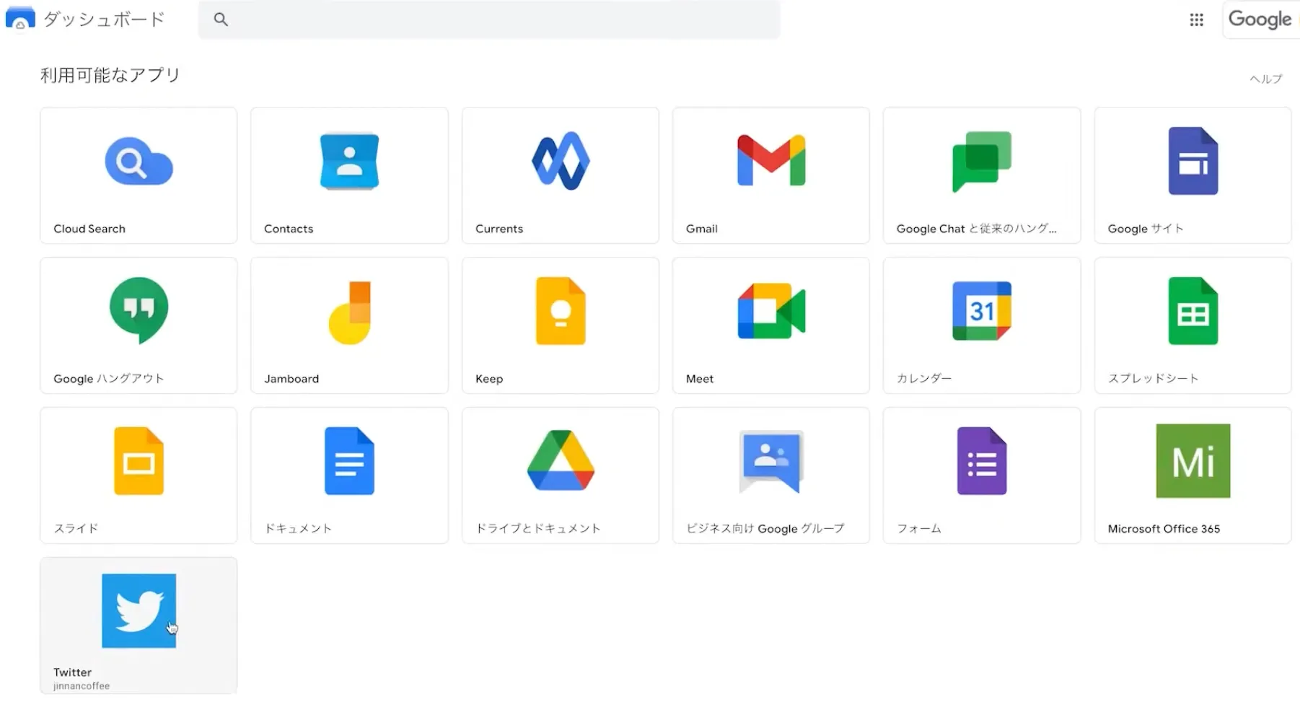Click the フォーム label text
The width and height of the screenshot is (1300, 710).
[919, 528]
